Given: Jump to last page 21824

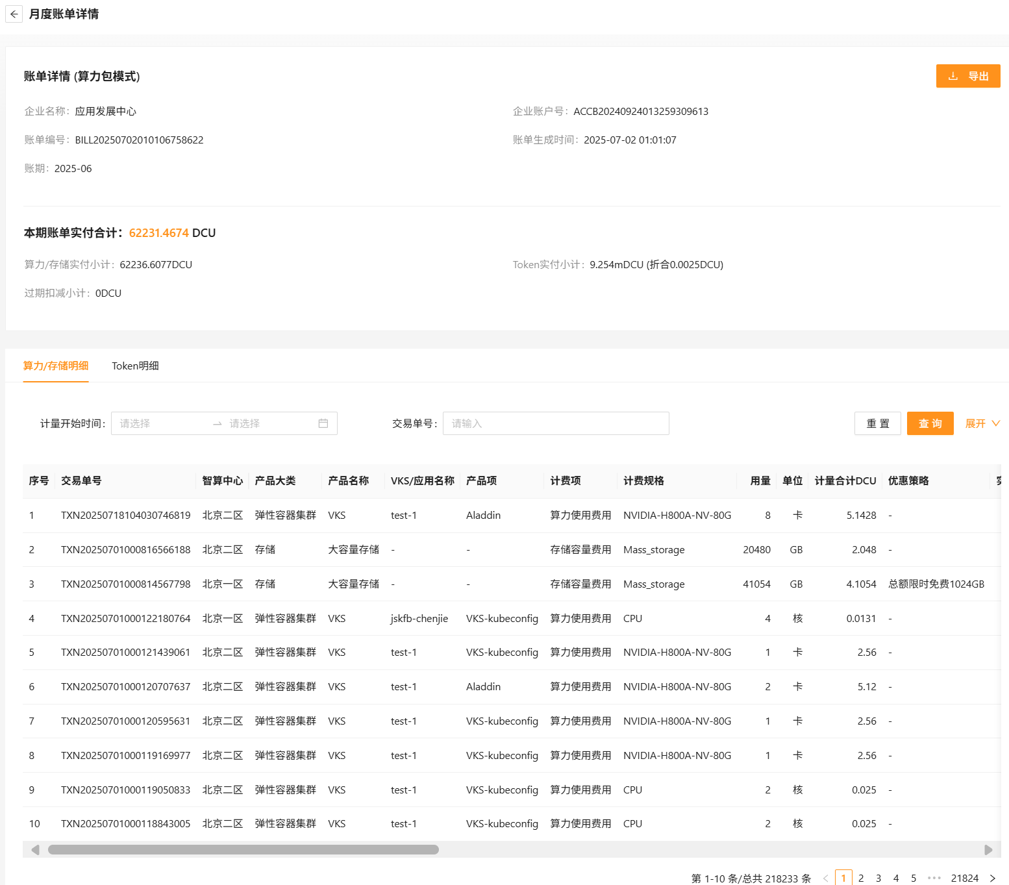Looking at the screenshot, I should tap(964, 878).
